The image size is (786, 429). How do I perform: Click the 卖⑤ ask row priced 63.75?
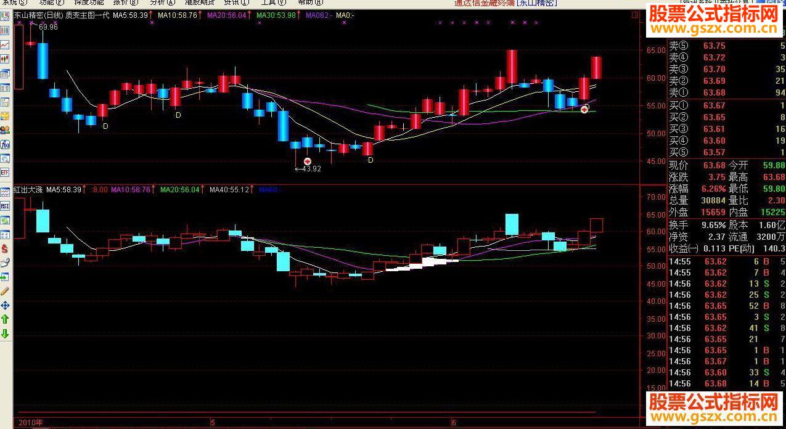(727, 46)
